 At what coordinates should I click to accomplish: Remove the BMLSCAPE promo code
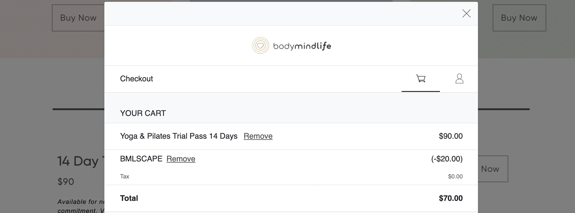point(181,159)
